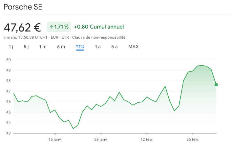This screenshot has width=231, height=147.
Task: Click the green endpoint dot on chart
Action: 216,85
